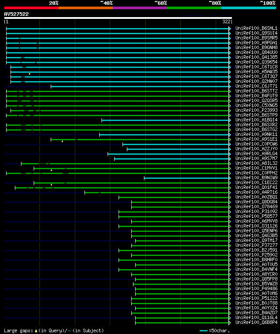Click the yellow gap marker on UniRef100_C1EC22 row
Image resolution: width=280 pixels, height=334 pixels.
point(52,185)
